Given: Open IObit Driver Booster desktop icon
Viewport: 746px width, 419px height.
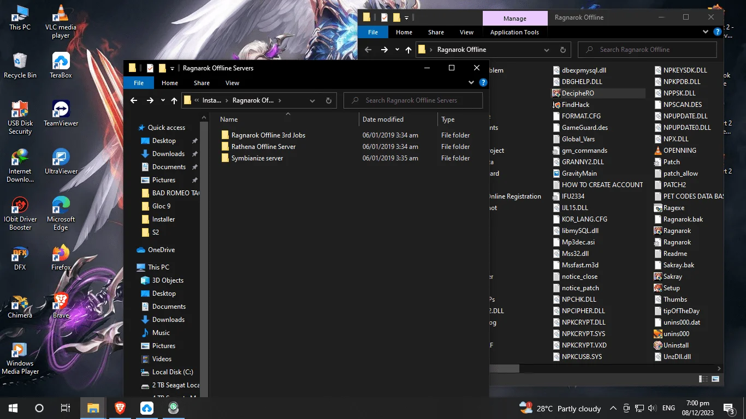Looking at the screenshot, I should [x=20, y=214].
